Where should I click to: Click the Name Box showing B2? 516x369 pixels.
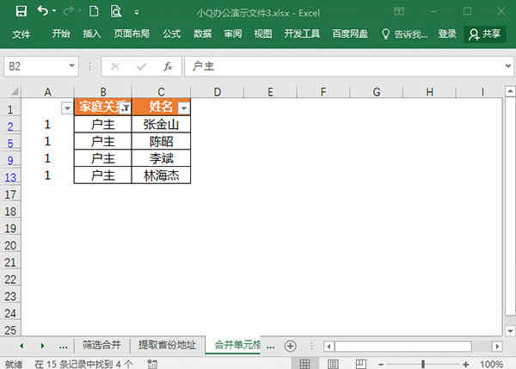click(x=36, y=66)
